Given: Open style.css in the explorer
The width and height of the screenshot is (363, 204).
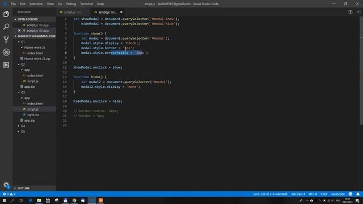Looking at the screenshot, I should point(34,114).
